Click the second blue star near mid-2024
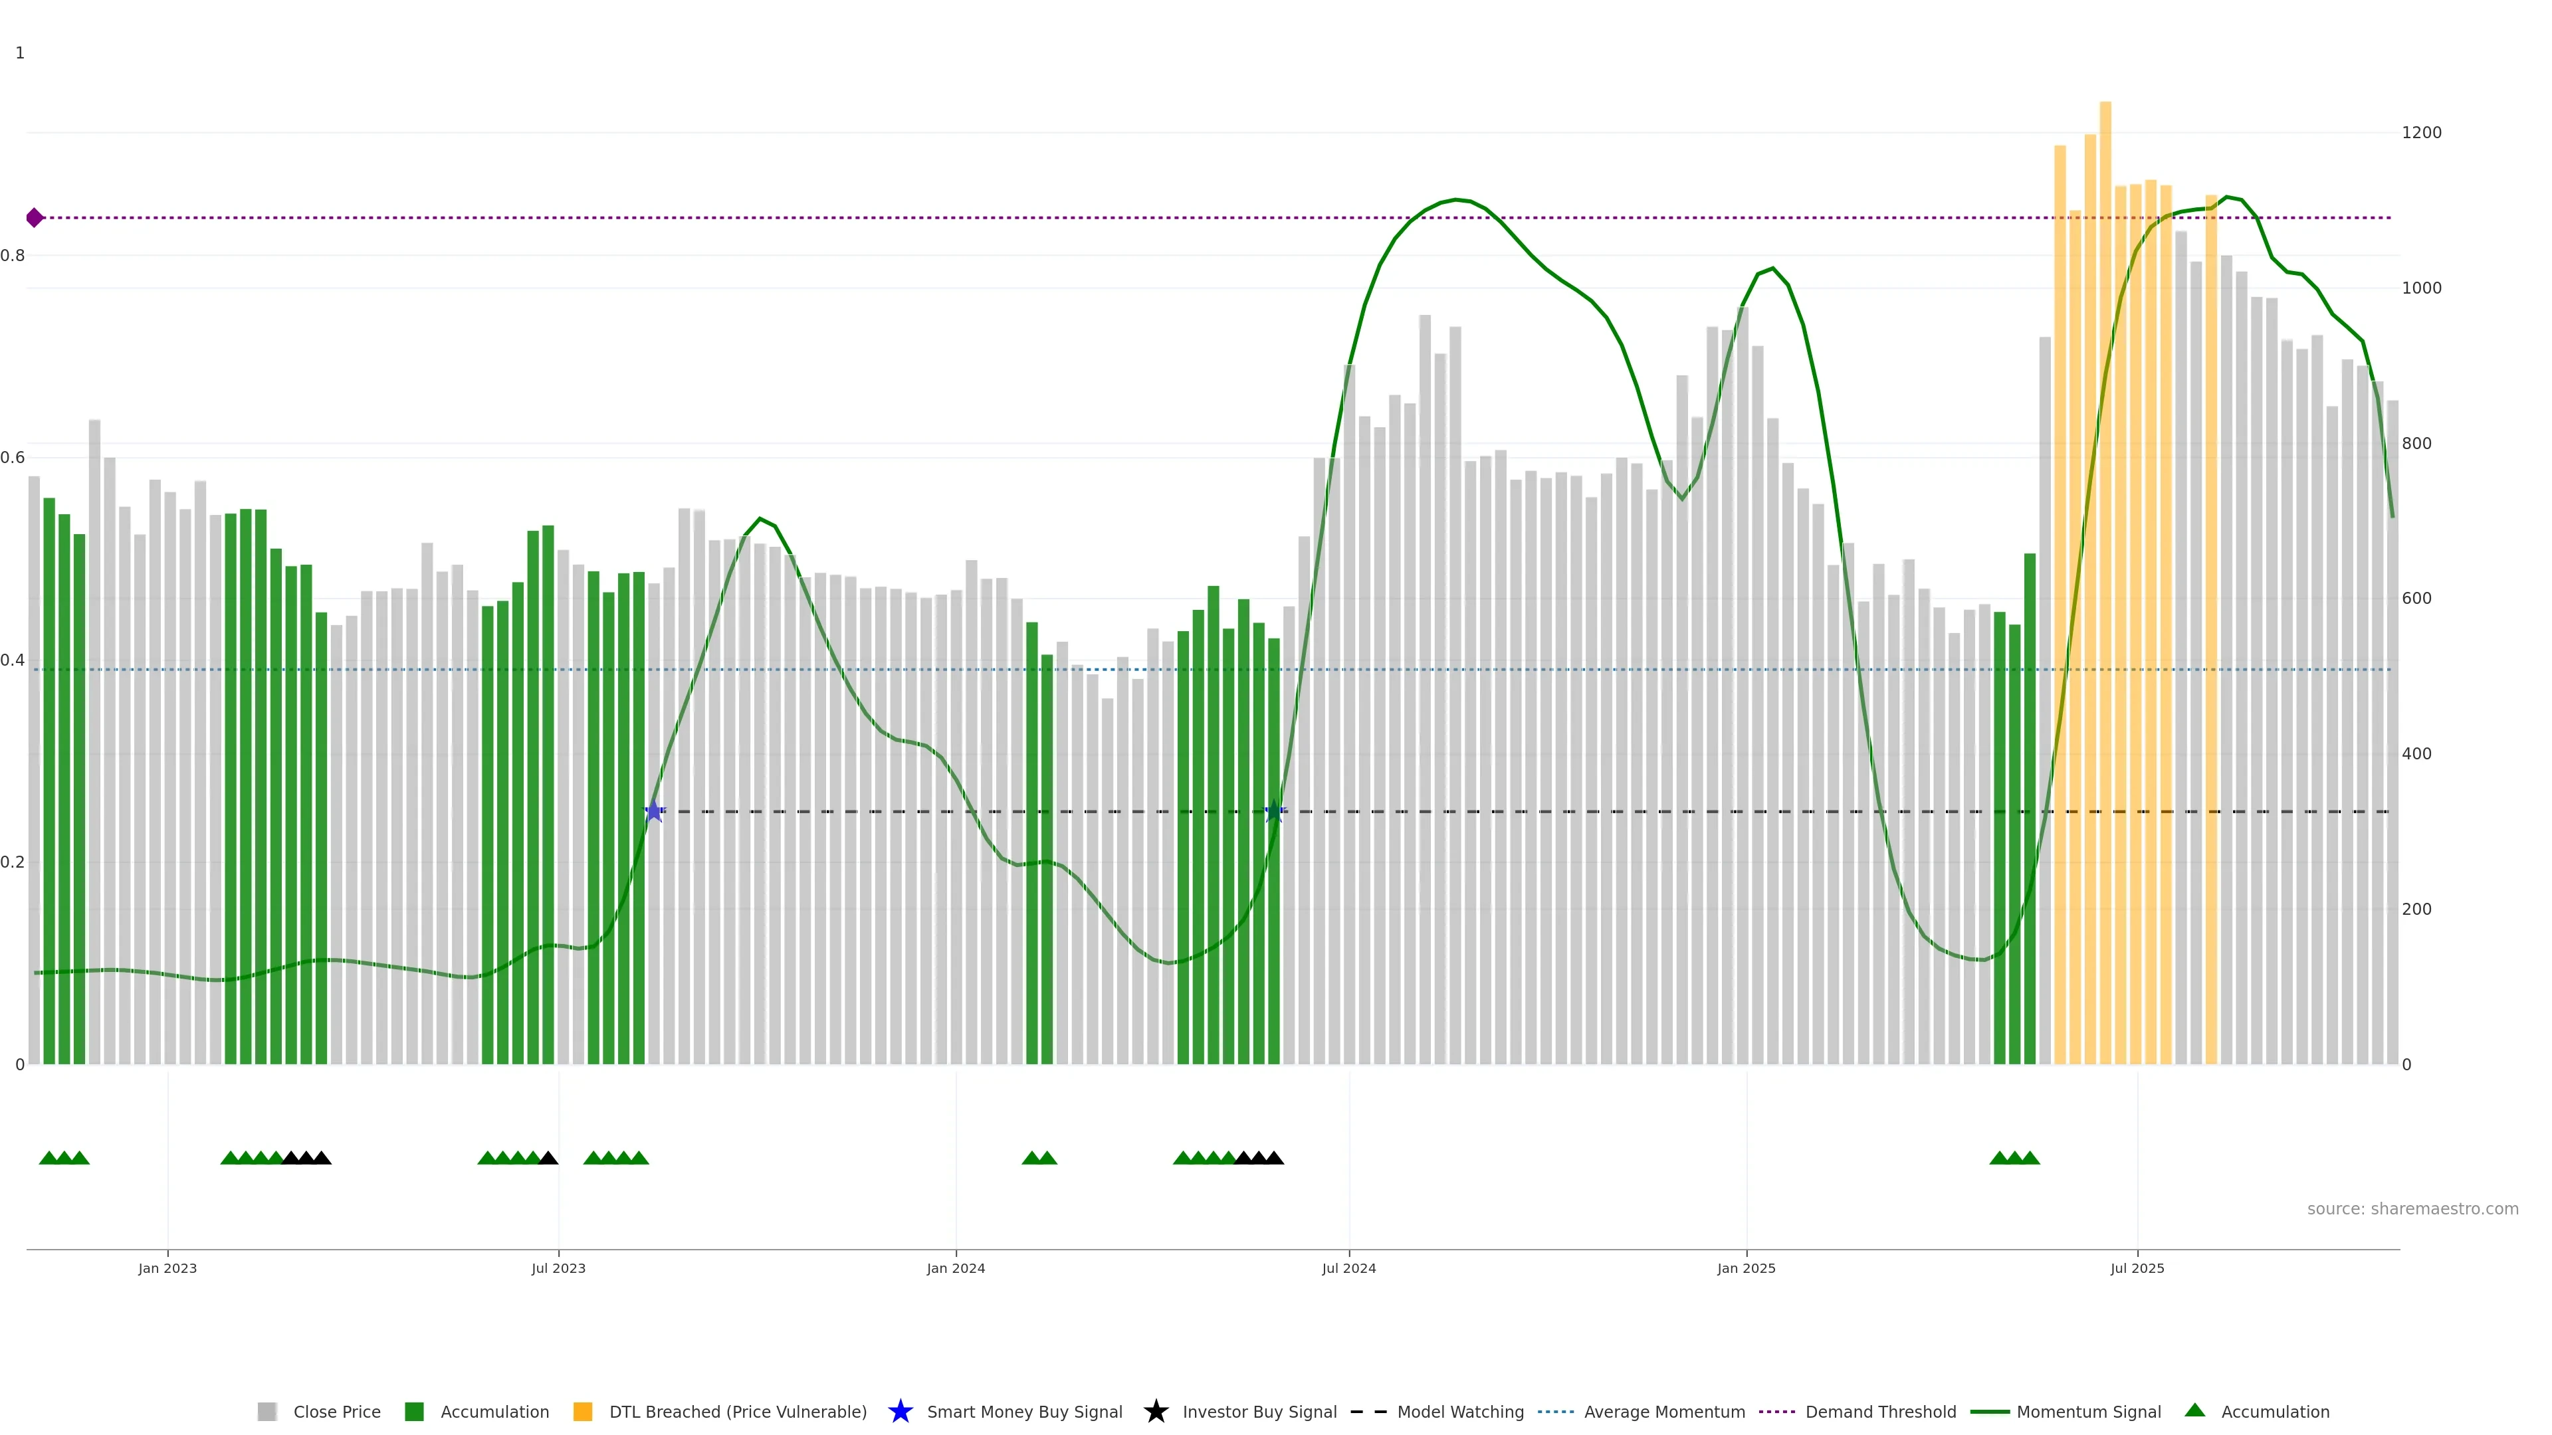The image size is (2552, 1435). click(1275, 811)
